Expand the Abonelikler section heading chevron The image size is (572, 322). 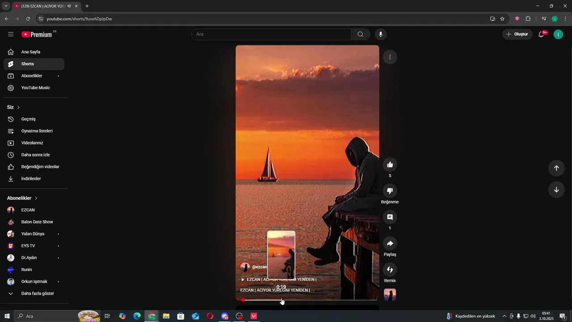coord(36,198)
